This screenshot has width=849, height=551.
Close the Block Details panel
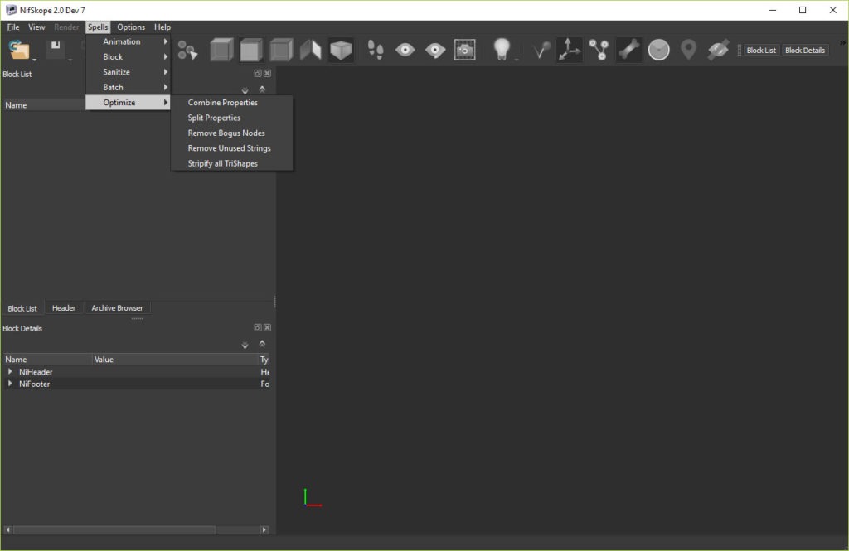267,327
